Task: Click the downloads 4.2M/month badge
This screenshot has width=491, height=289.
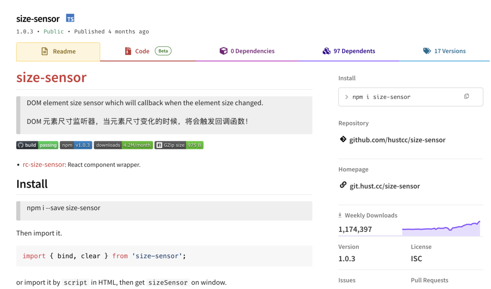Action: point(123,145)
